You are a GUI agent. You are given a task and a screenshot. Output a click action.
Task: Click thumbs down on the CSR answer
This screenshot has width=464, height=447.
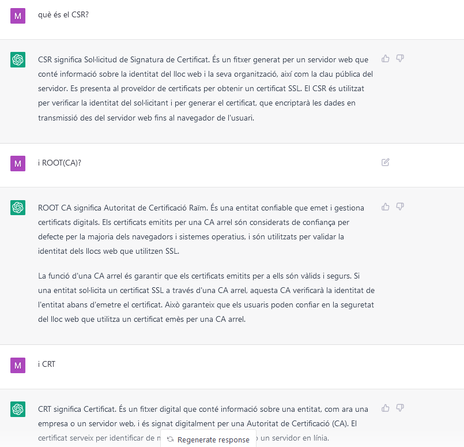(x=400, y=58)
